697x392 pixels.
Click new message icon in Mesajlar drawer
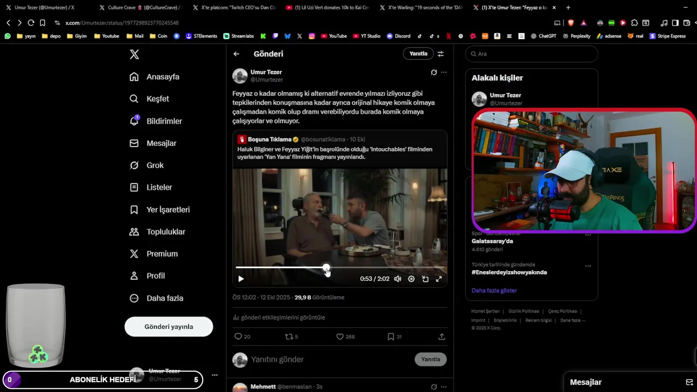[689, 382]
